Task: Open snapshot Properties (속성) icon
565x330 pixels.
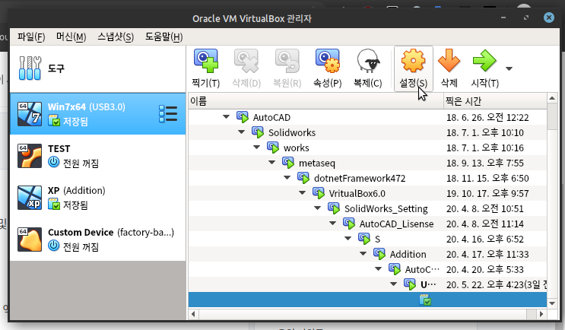Action: [327, 61]
